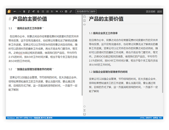Insert code block with angle-brackets icon
The image size is (169, 130).
pos(61,12)
